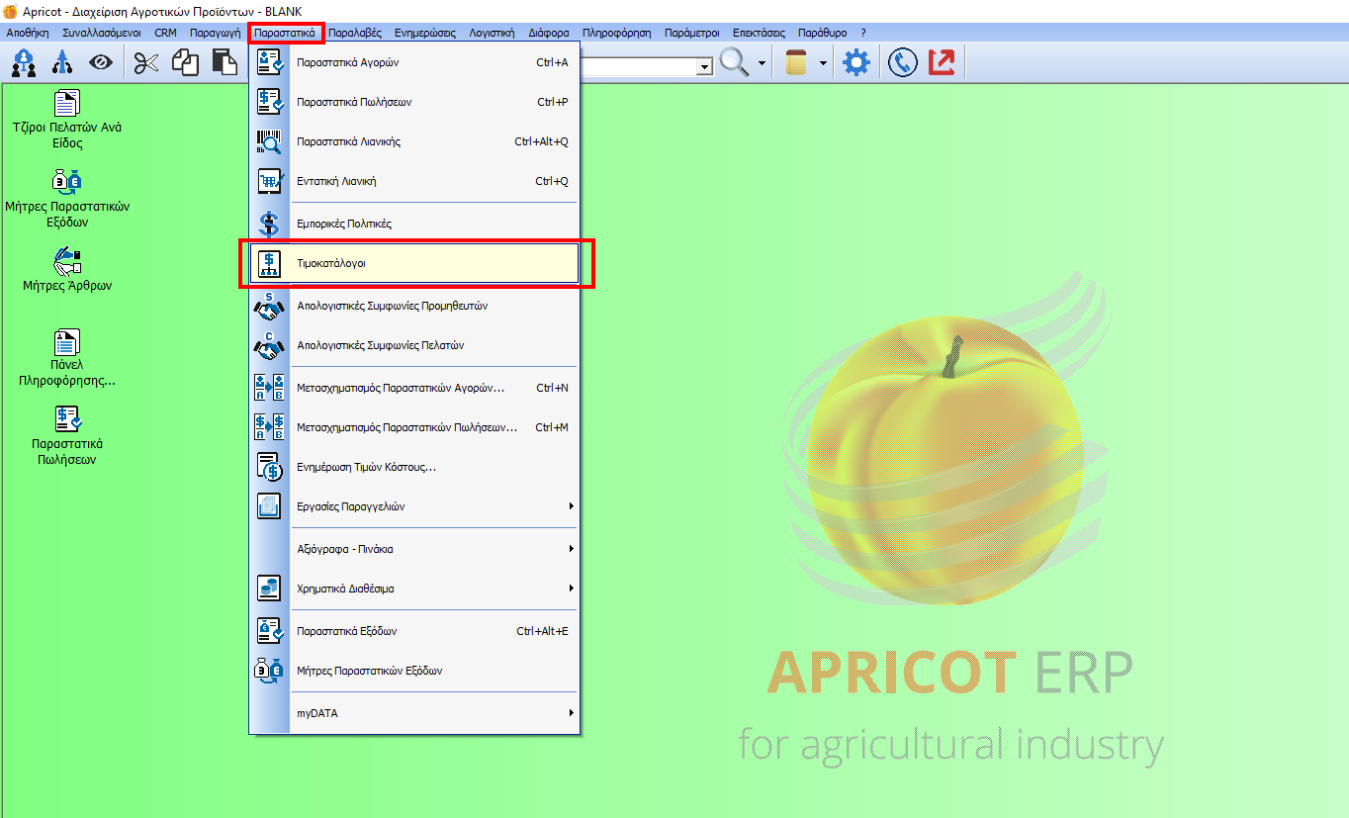The image size is (1349, 818).
Task: Select the Ενημέρωση Τιμών Κόστους icon
Action: tap(269, 467)
